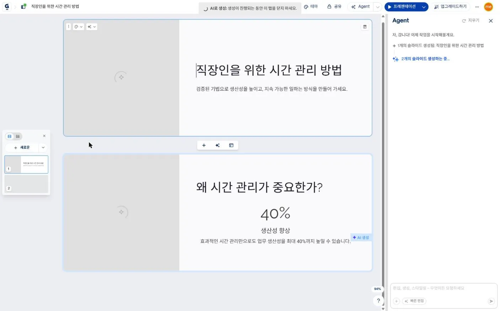Open the card options three-dot menu

coord(69,27)
